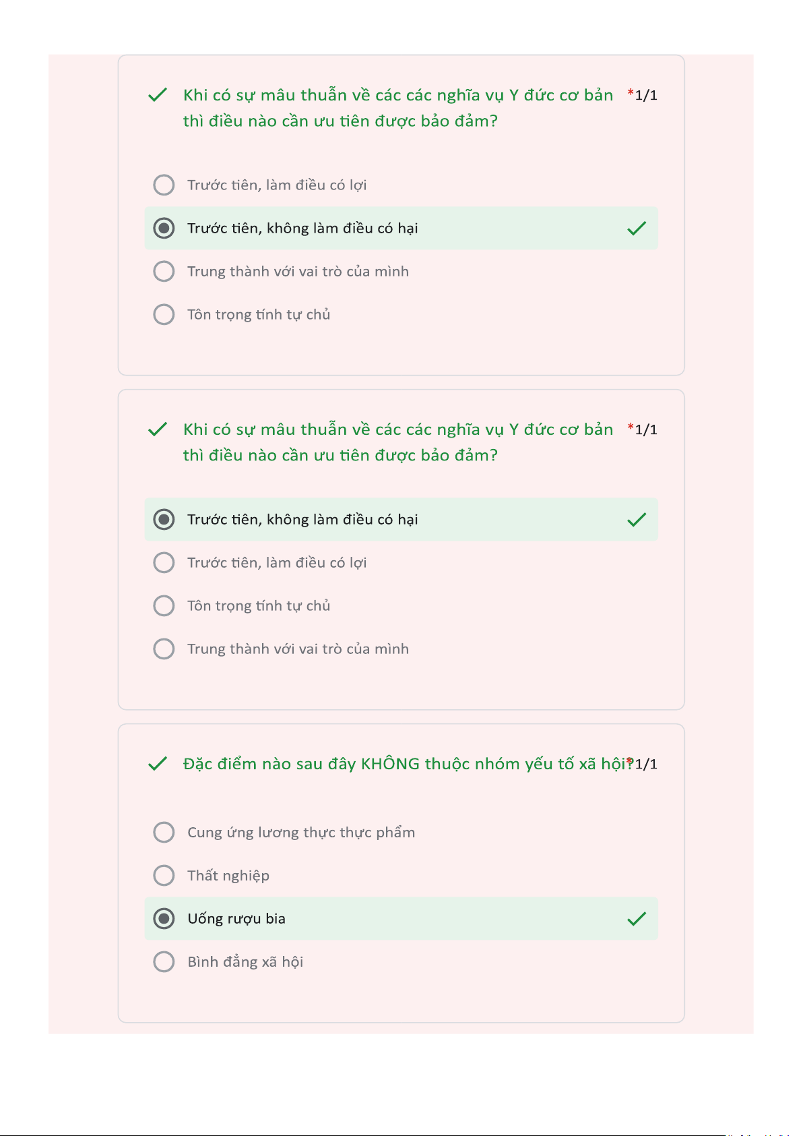Click the 1/1 score of the "yếu tố xã hội" question

646,765
